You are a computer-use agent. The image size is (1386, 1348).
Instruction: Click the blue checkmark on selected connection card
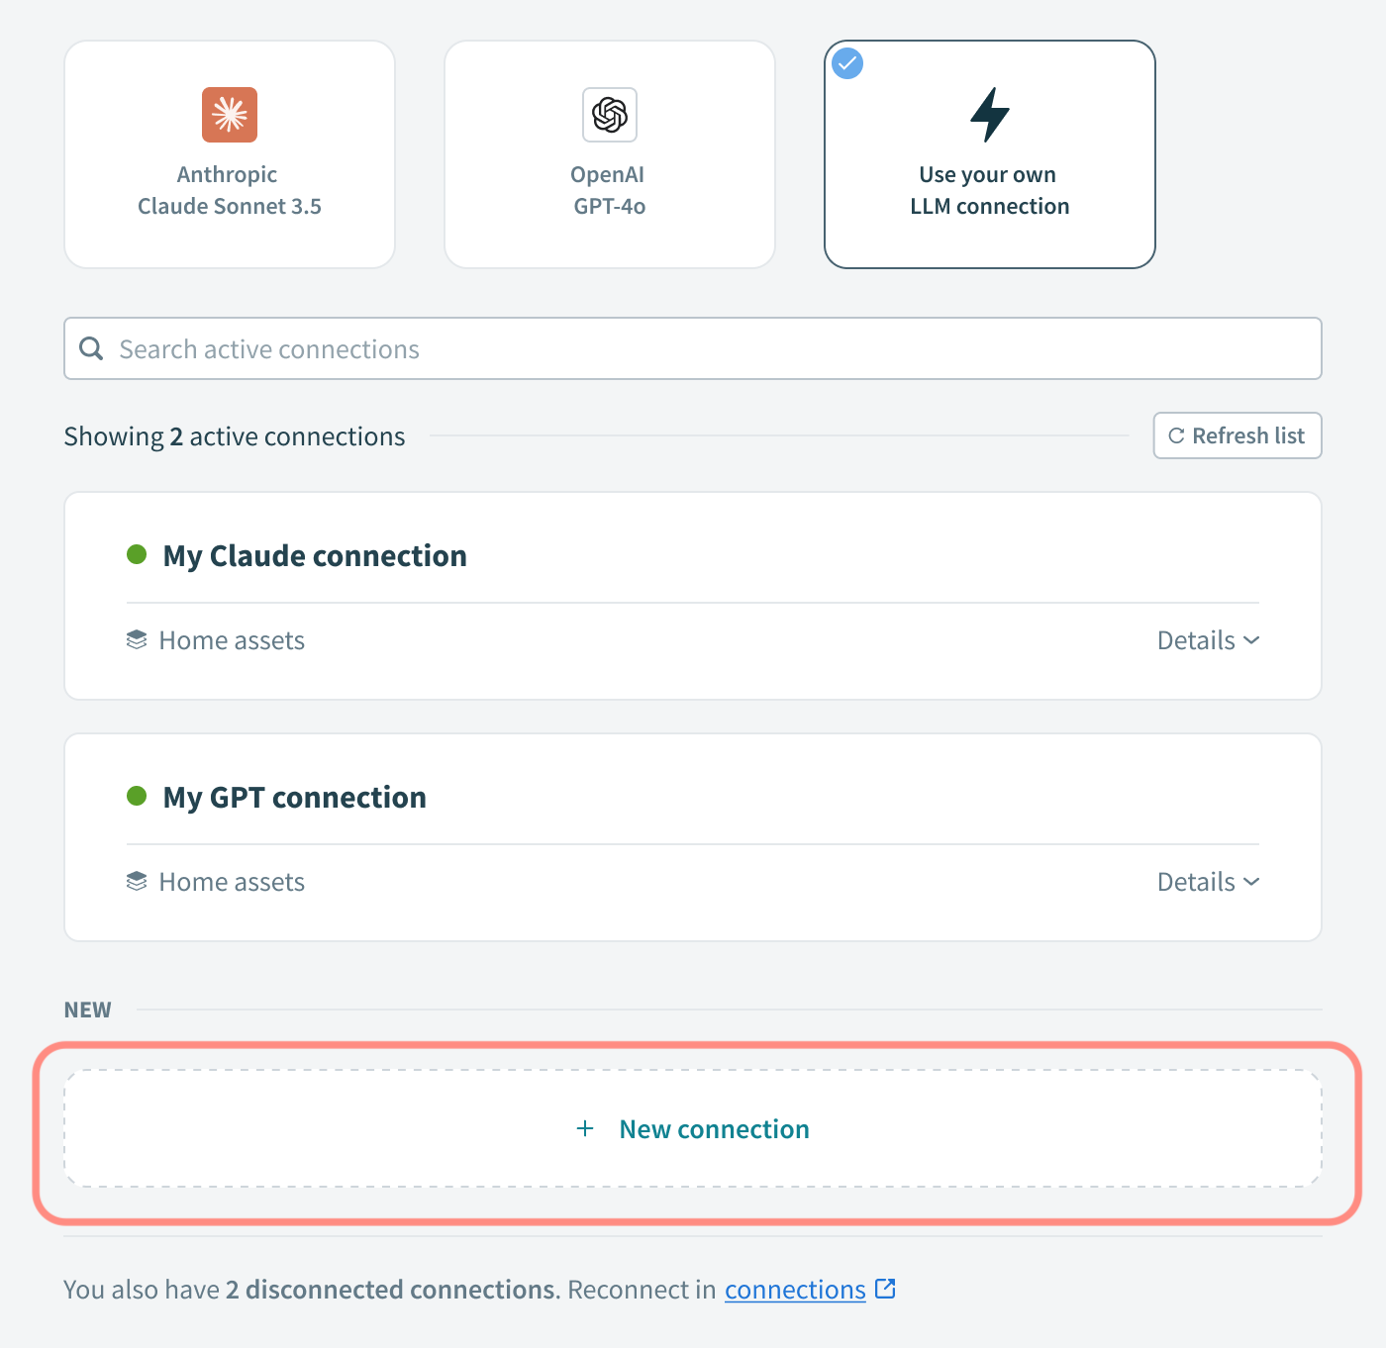tap(847, 62)
